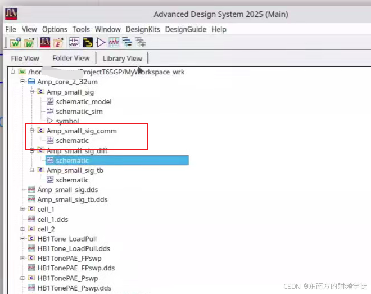
Task: Create a new layout window
Action: point(88,43)
